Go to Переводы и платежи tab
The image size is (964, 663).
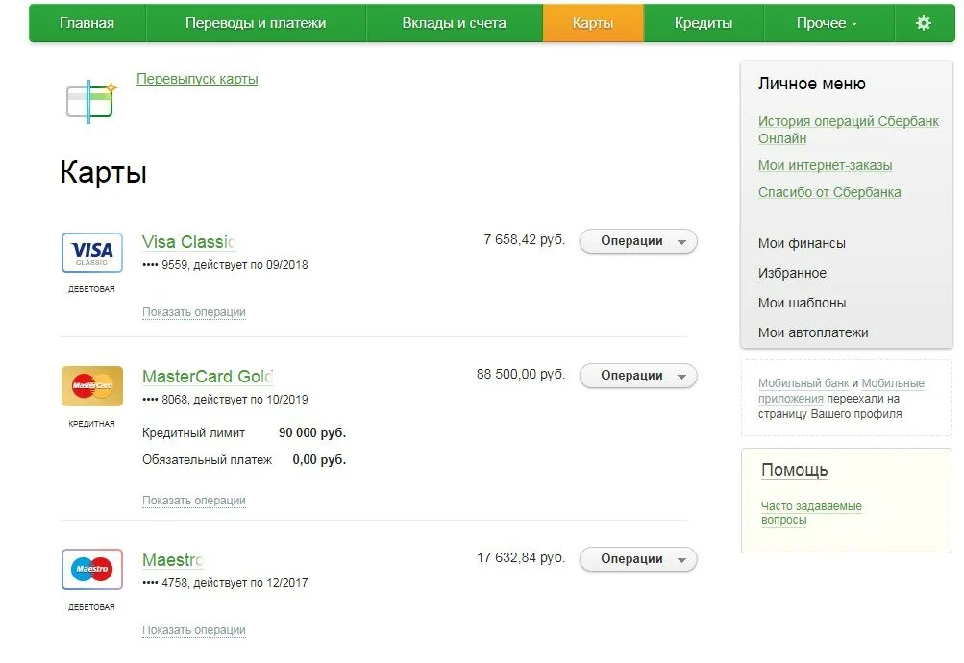pyautogui.click(x=256, y=23)
